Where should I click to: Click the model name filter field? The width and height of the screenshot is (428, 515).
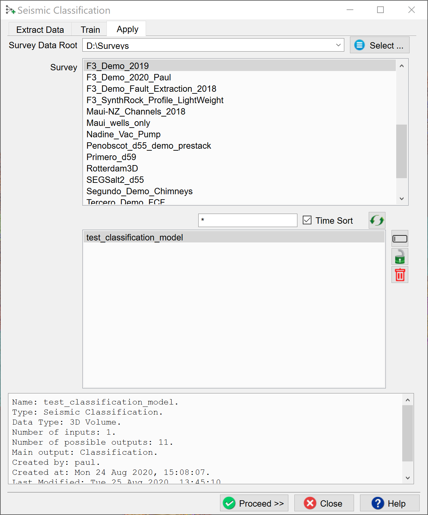(247, 220)
